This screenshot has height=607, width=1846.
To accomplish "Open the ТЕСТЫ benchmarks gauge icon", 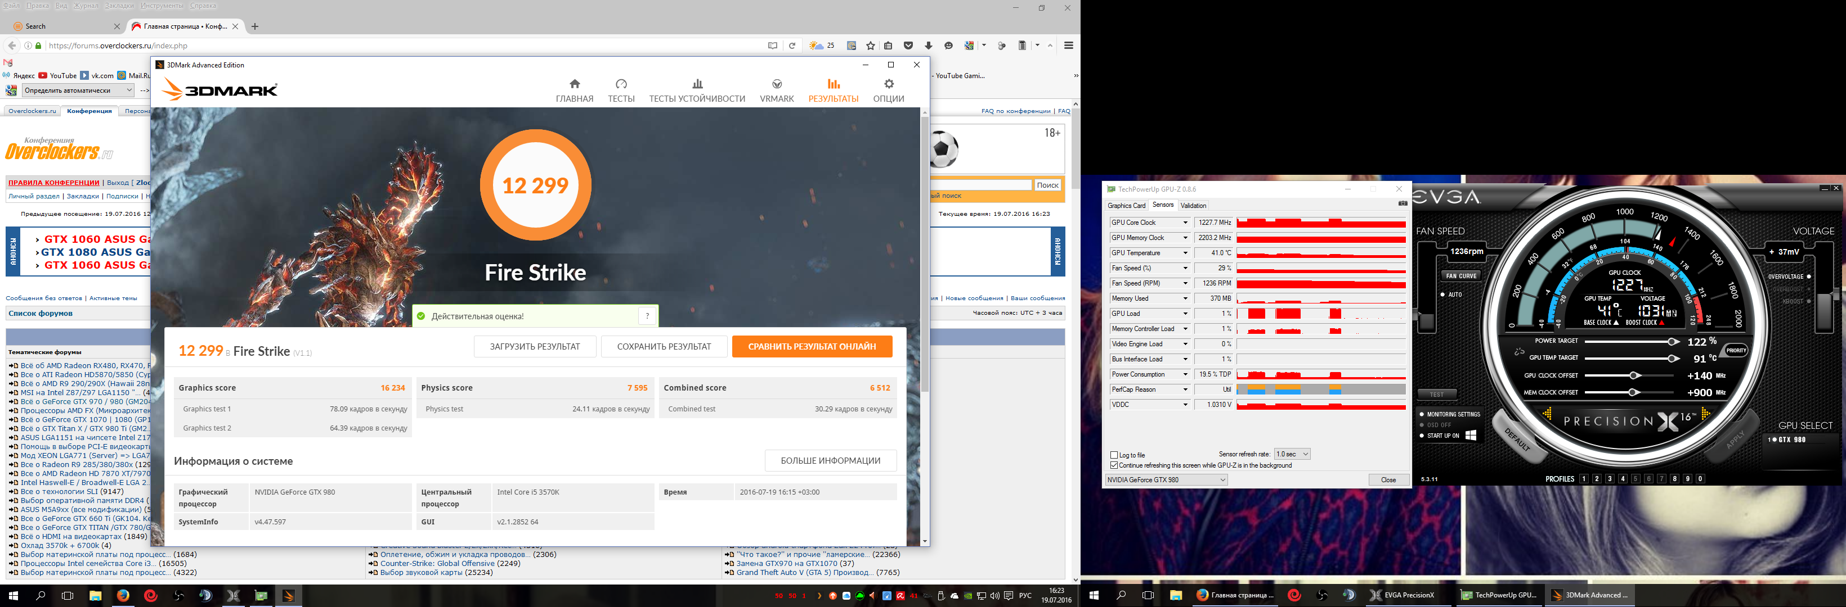I will coord(621,84).
